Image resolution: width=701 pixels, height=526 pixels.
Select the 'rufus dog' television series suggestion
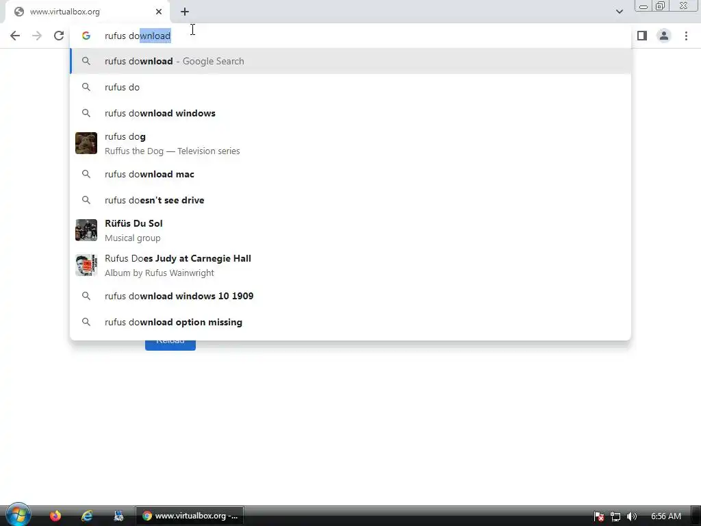(350, 144)
